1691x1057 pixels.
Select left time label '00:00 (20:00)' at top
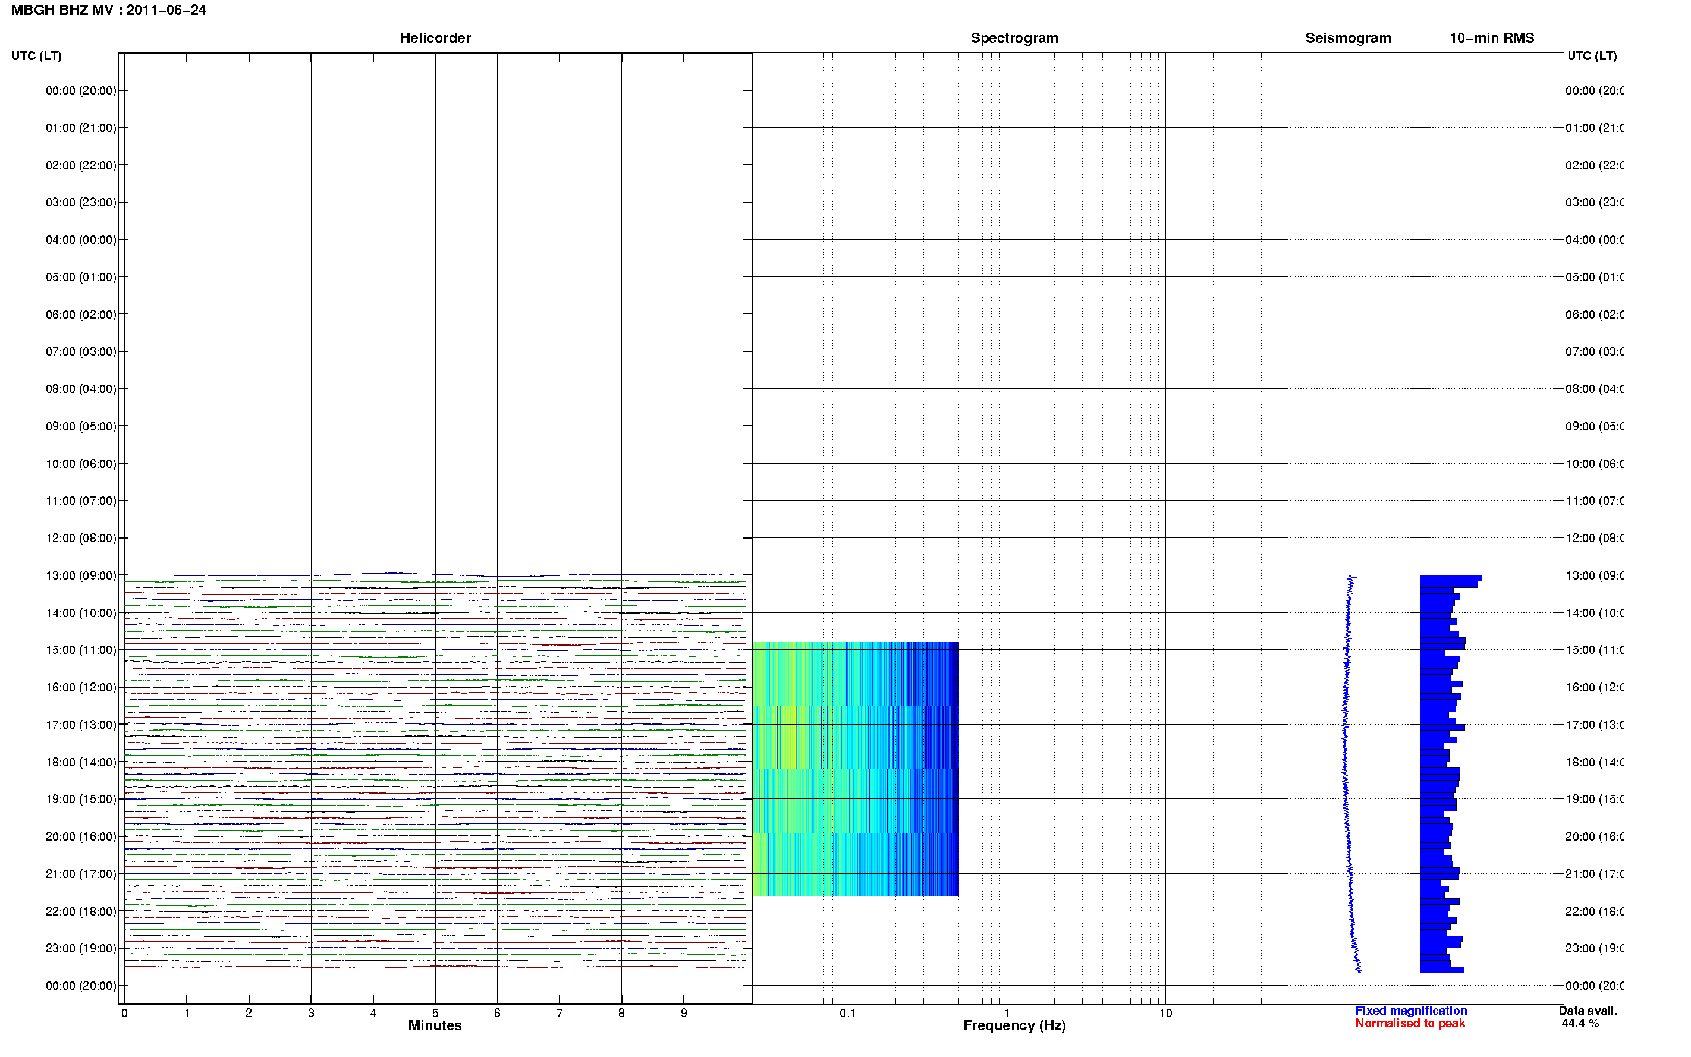[x=81, y=90]
